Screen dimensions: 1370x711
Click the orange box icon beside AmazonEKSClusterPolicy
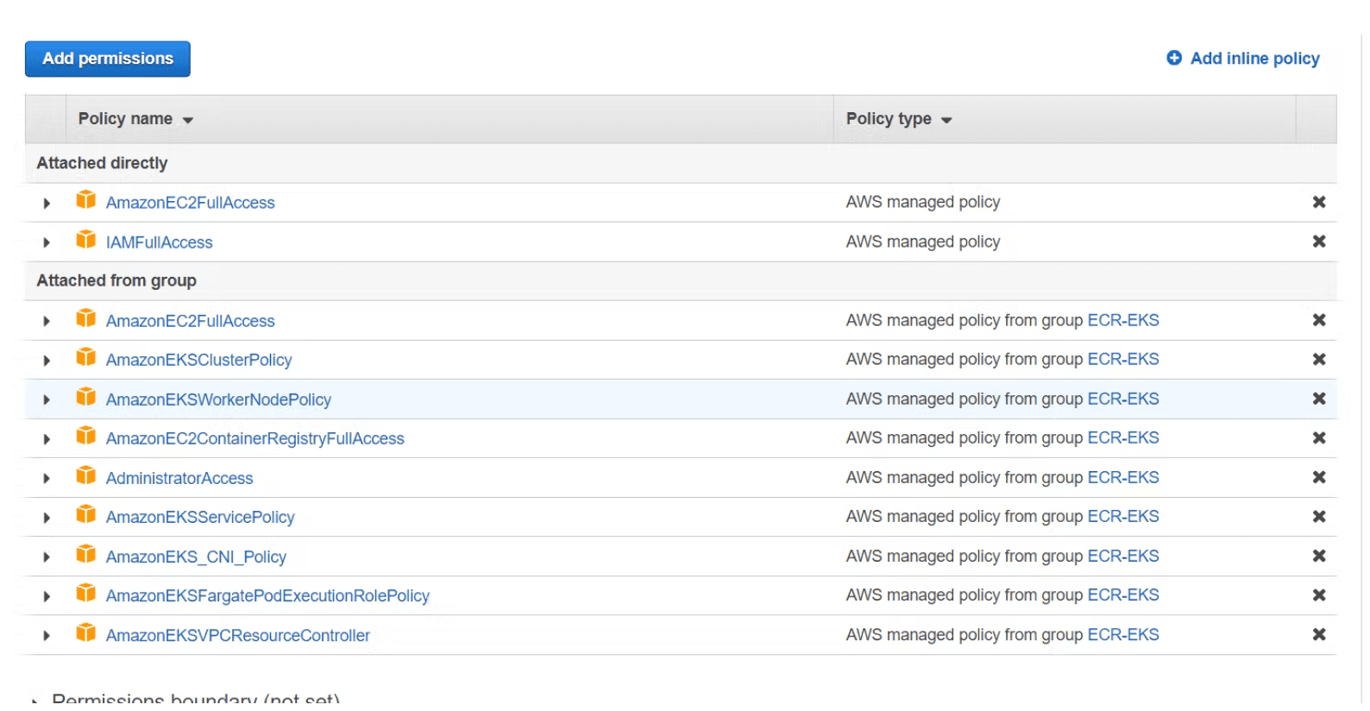tap(85, 356)
